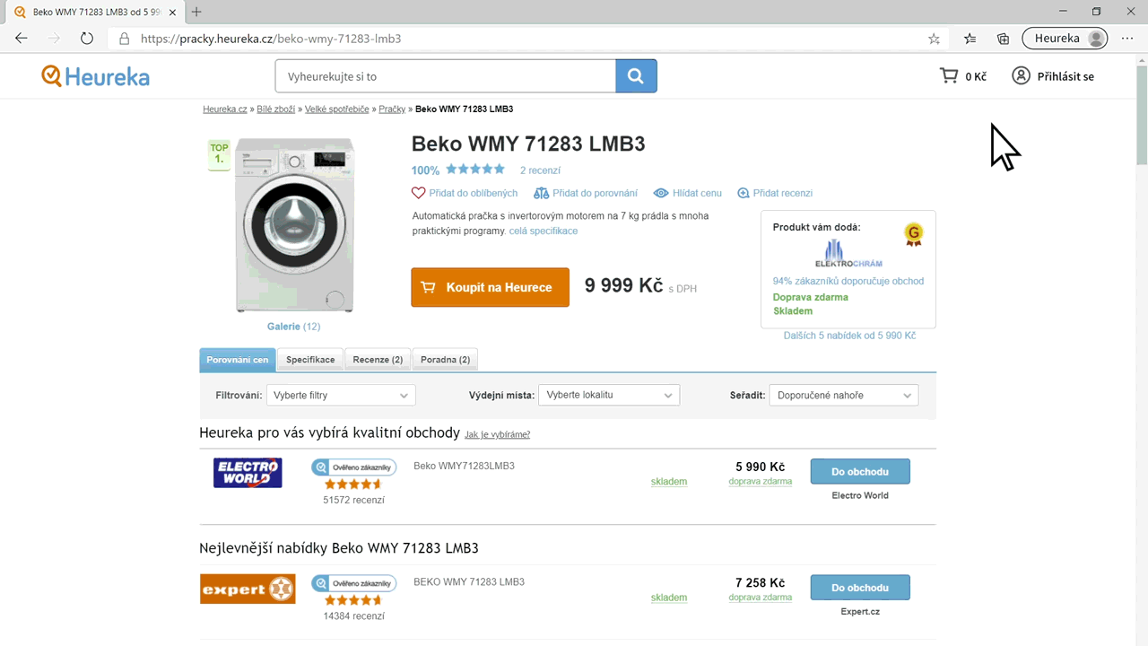
Task: Open the shopping cart showing 0 Kč
Action: pyautogui.click(x=962, y=76)
